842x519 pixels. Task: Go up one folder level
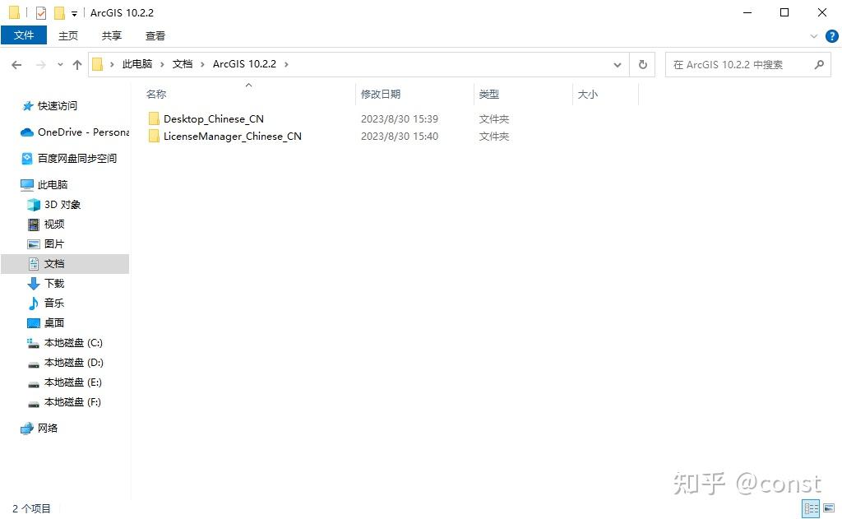tap(77, 64)
